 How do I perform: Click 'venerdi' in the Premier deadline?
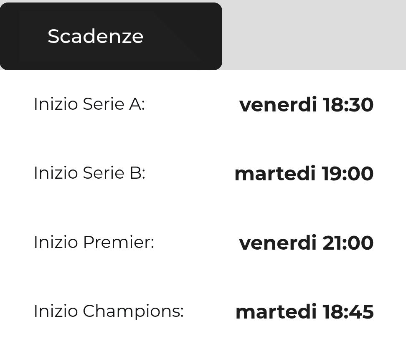277,243
